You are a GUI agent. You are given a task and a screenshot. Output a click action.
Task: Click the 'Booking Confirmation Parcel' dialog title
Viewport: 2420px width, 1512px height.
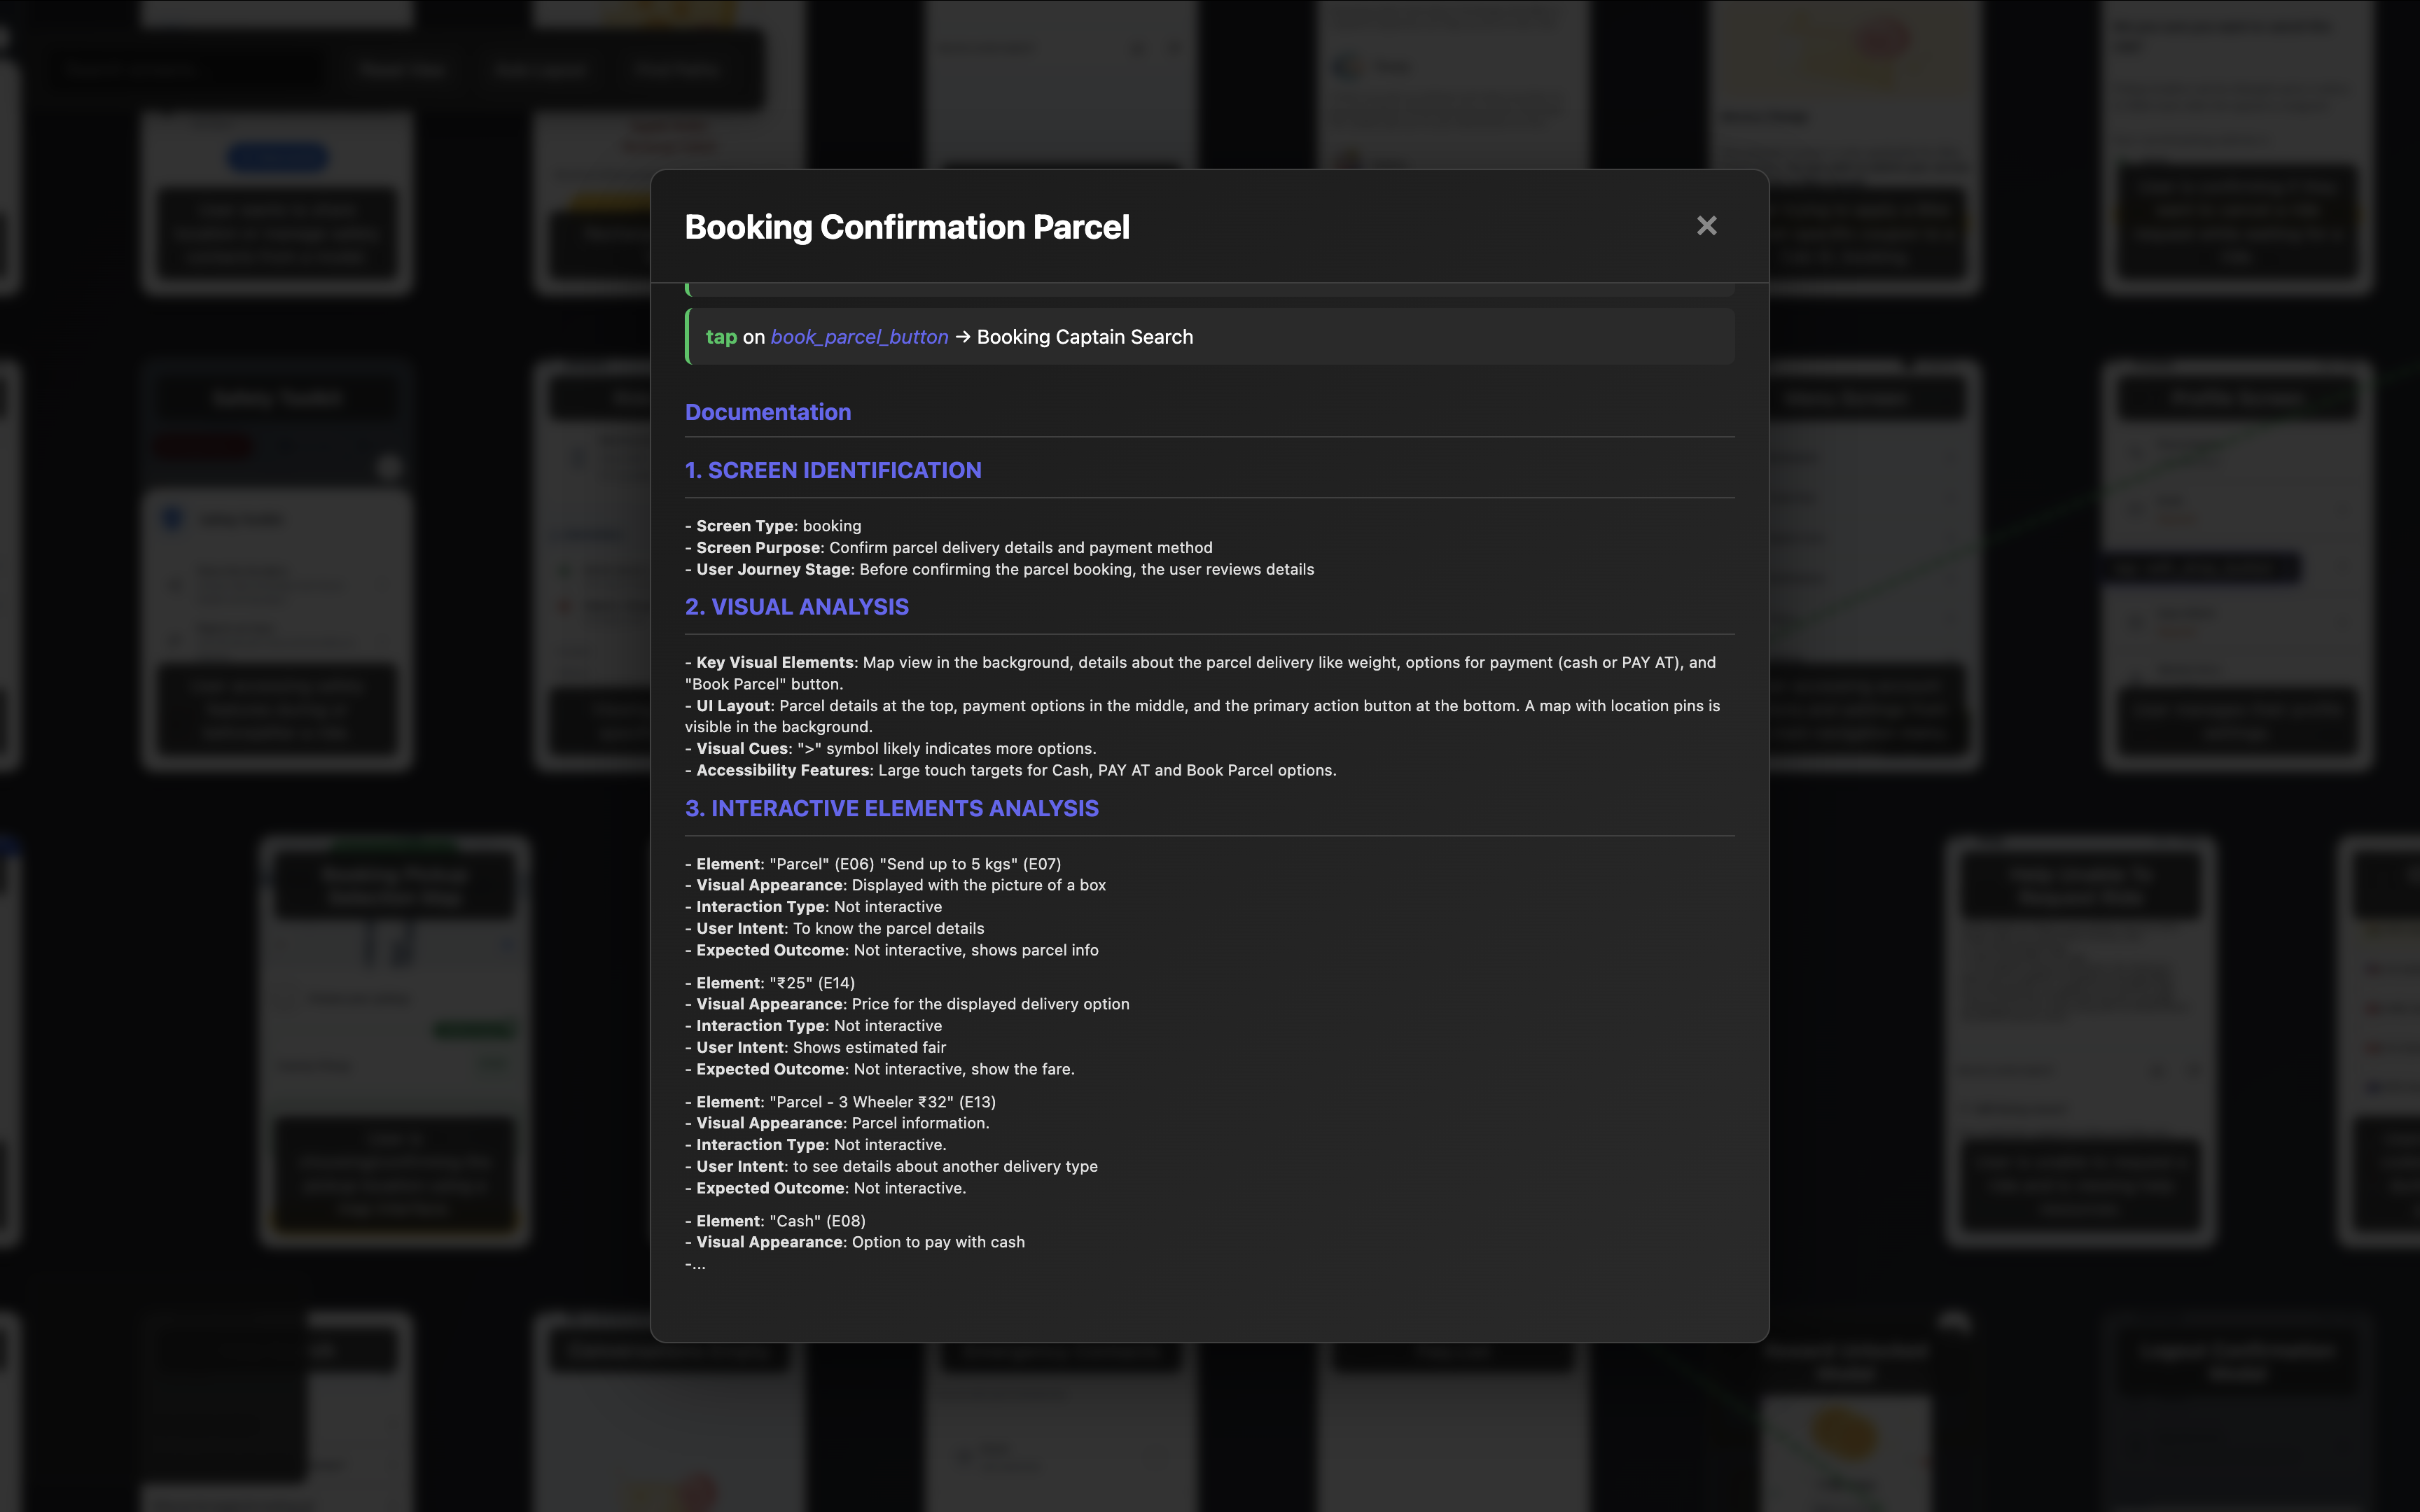click(907, 227)
